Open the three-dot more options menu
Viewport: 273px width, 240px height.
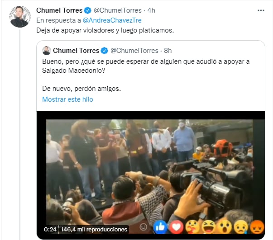(x=260, y=10)
